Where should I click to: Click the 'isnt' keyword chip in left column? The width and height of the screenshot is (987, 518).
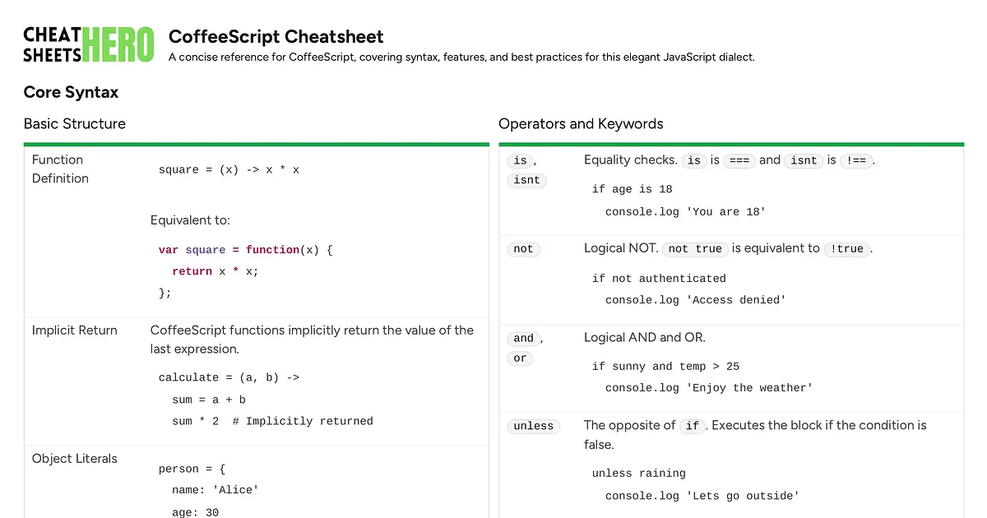(x=526, y=180)
